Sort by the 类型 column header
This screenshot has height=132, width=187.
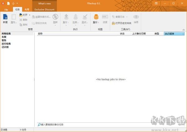pos(157,34)
